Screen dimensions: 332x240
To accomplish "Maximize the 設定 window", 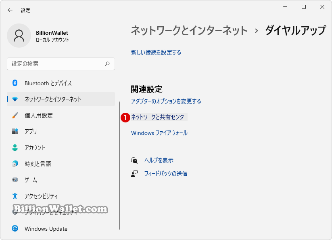I will point(304,7).
